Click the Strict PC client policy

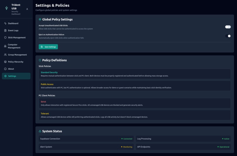coord(135,103)
